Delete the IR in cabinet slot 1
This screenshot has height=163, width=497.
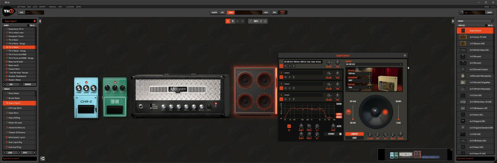point(294,66)
